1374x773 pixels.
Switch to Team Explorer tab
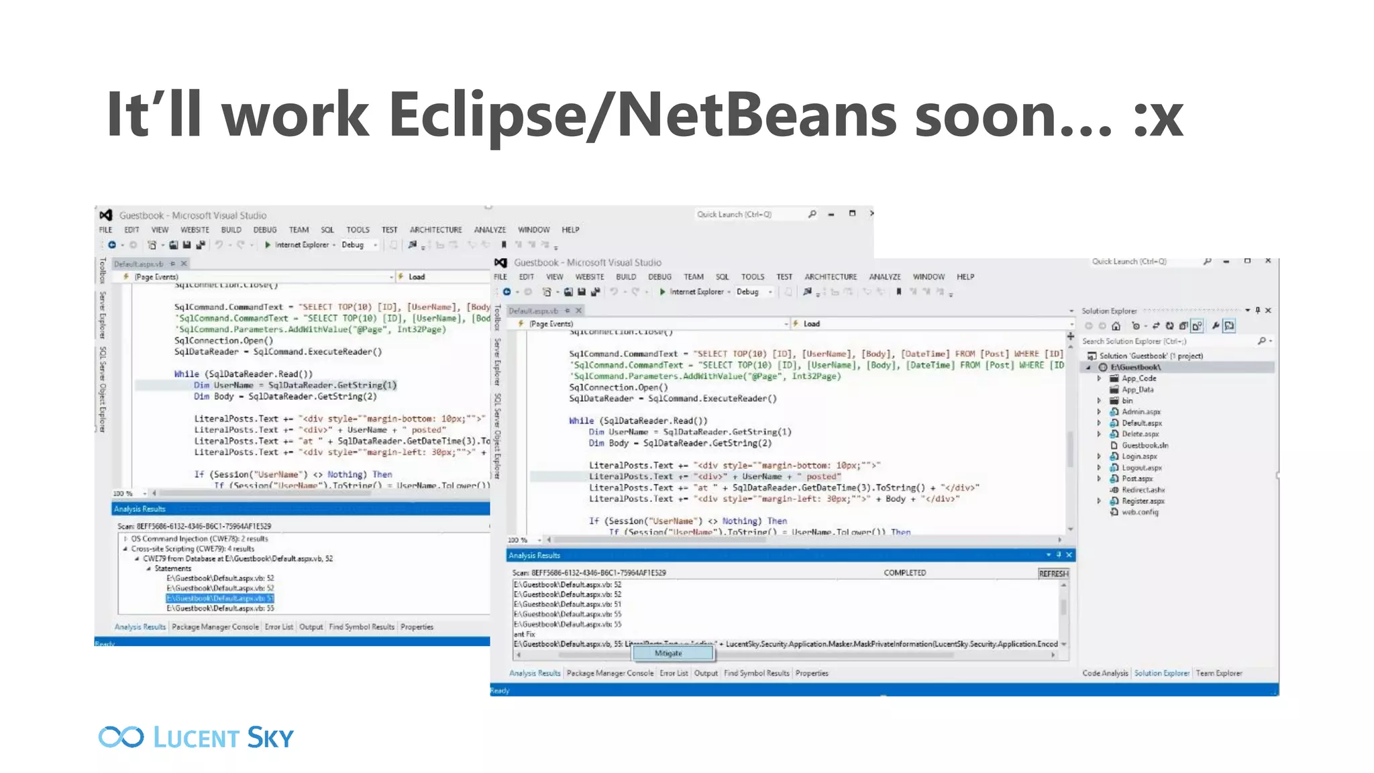1218,673
